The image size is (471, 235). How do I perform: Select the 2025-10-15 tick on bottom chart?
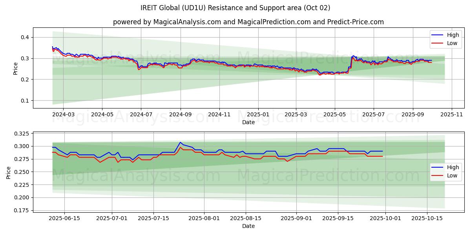click(x=427, y=219)
